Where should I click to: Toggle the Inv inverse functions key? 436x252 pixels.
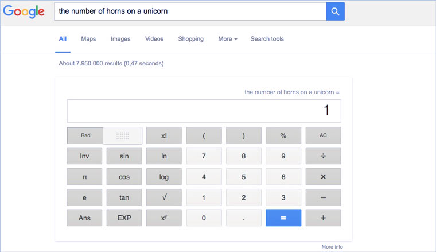(85, 156)
